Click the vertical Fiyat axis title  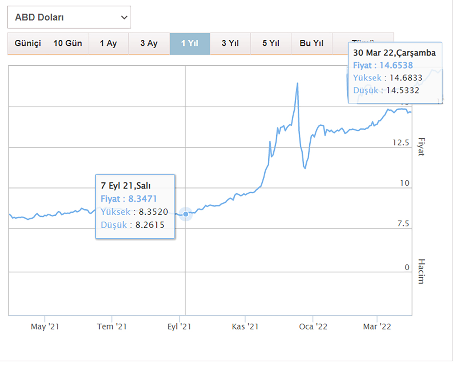[421, 147]
